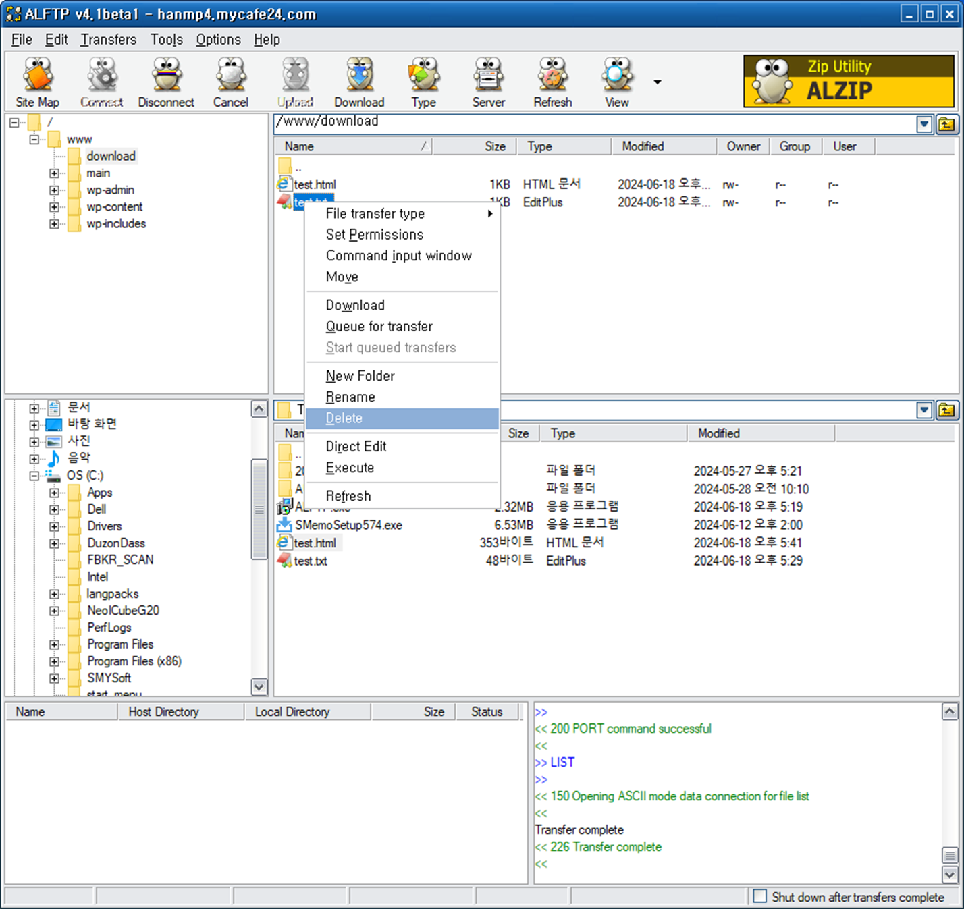Image resolution: width=964 pixels, height=909 pixels.
Task: Open the Server toolbar icon
Action: click(488, 80)
